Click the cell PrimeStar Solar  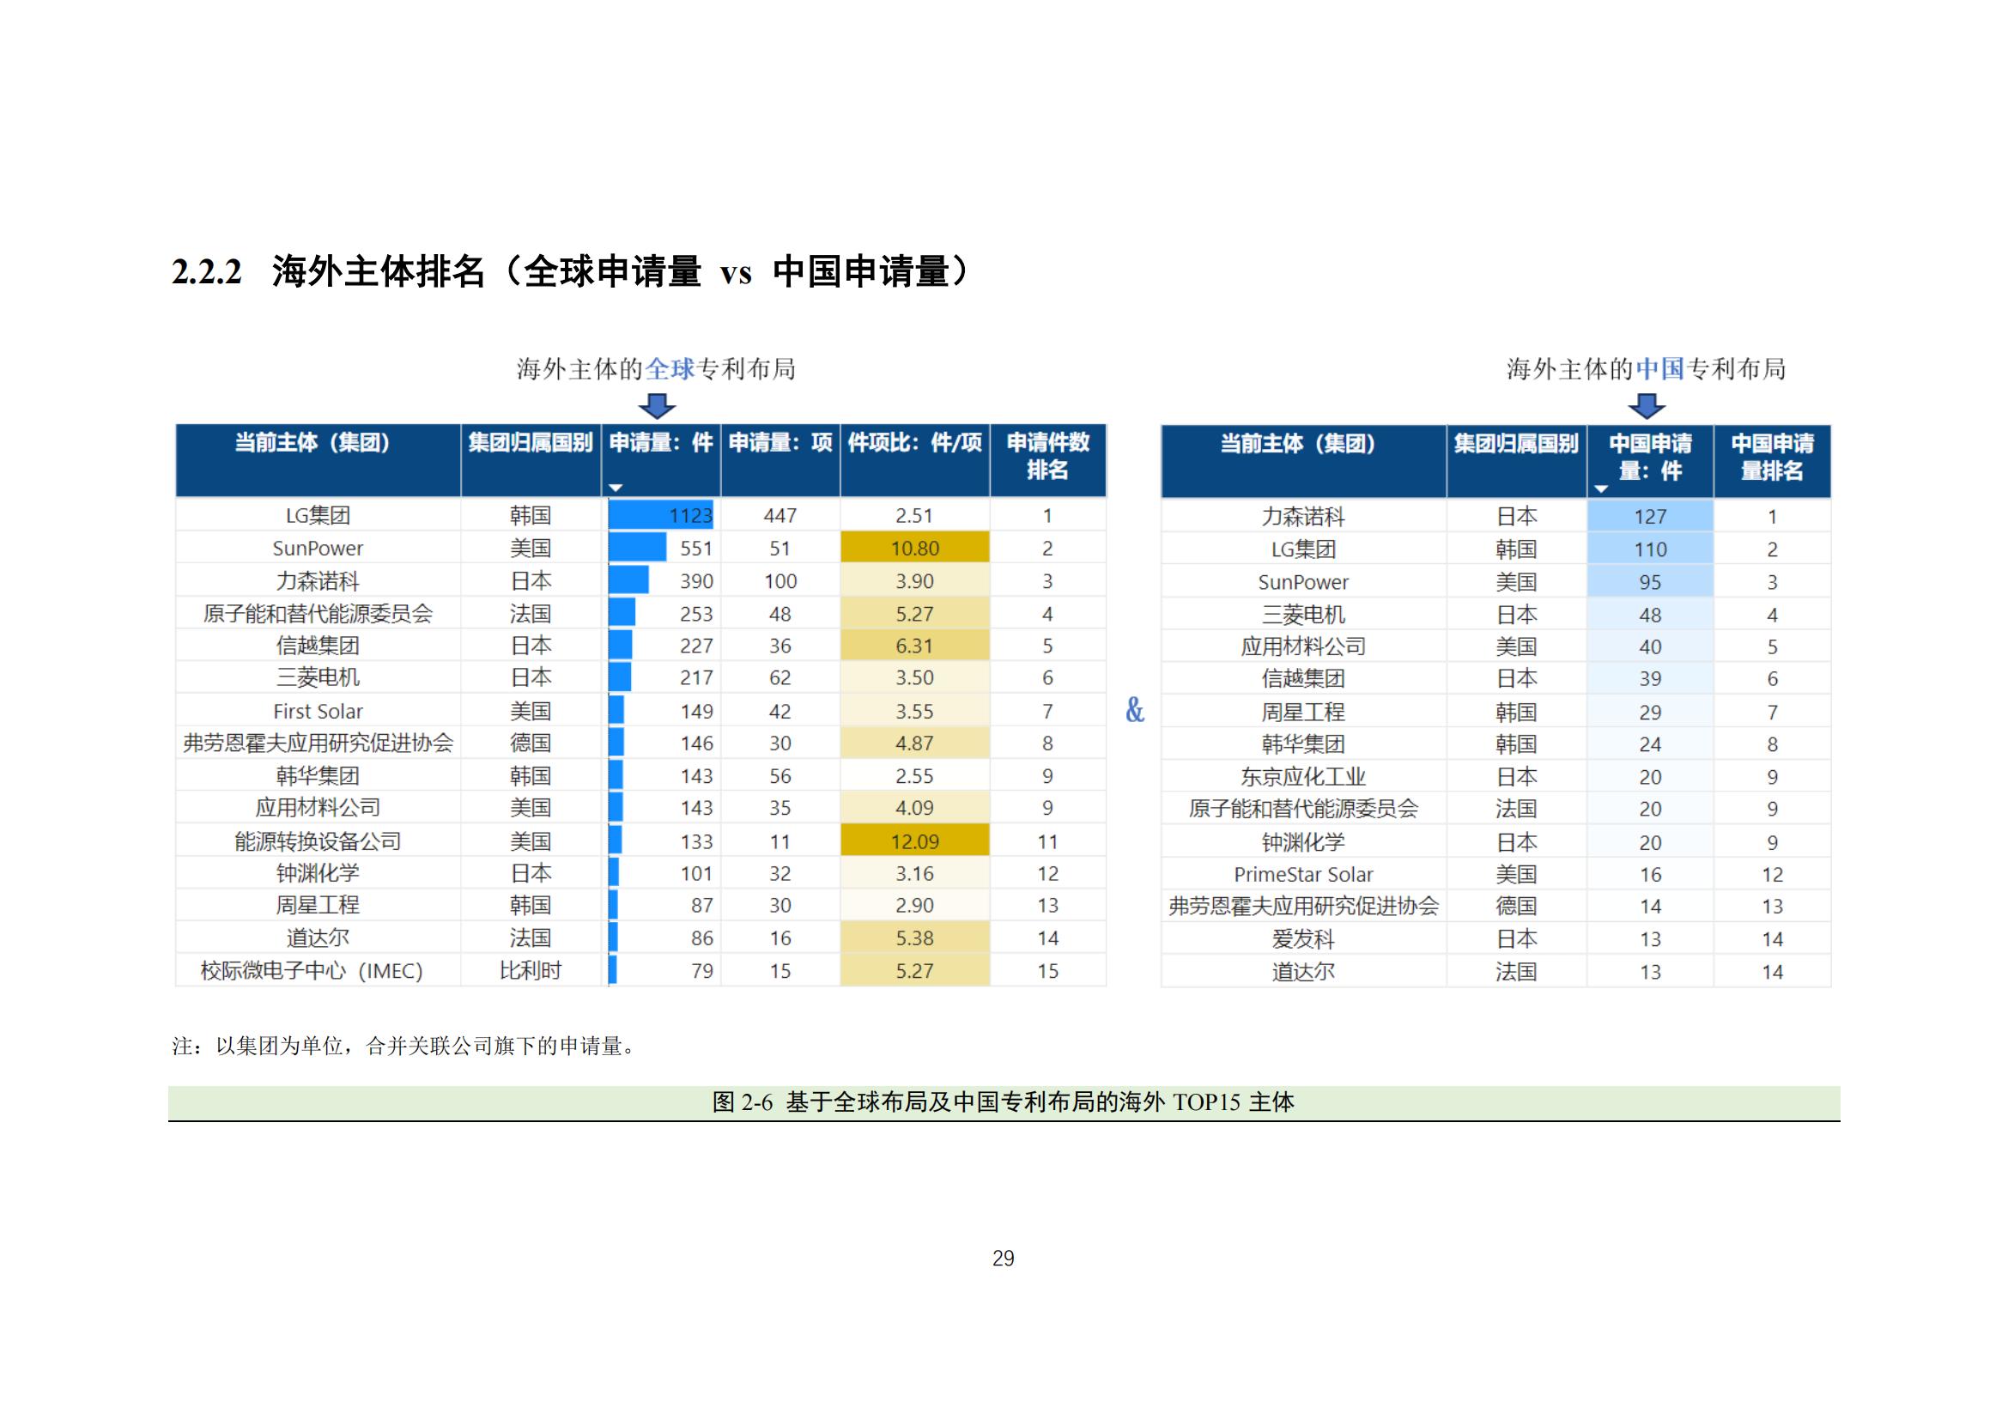tap(1303, 874)
